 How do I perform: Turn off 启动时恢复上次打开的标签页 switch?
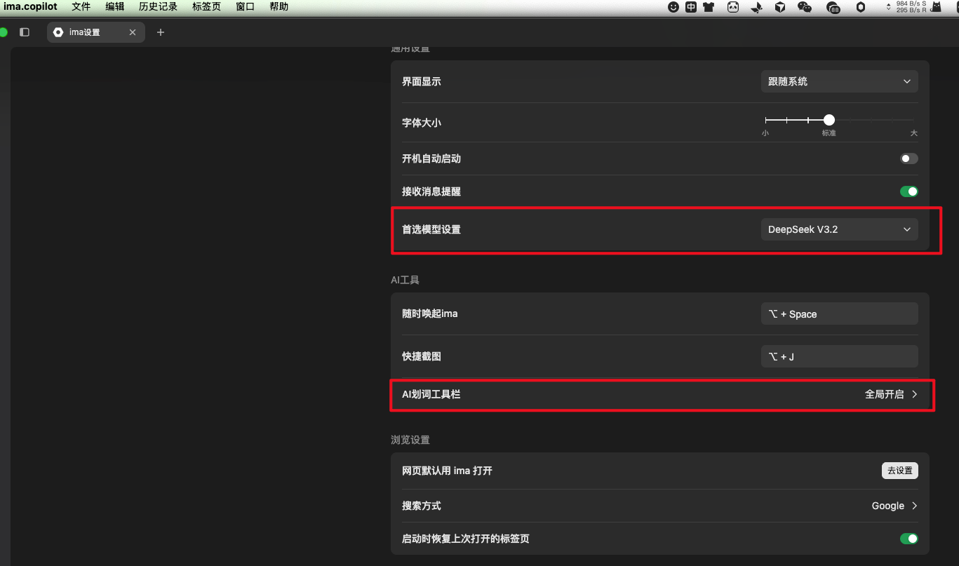point(908,539)
